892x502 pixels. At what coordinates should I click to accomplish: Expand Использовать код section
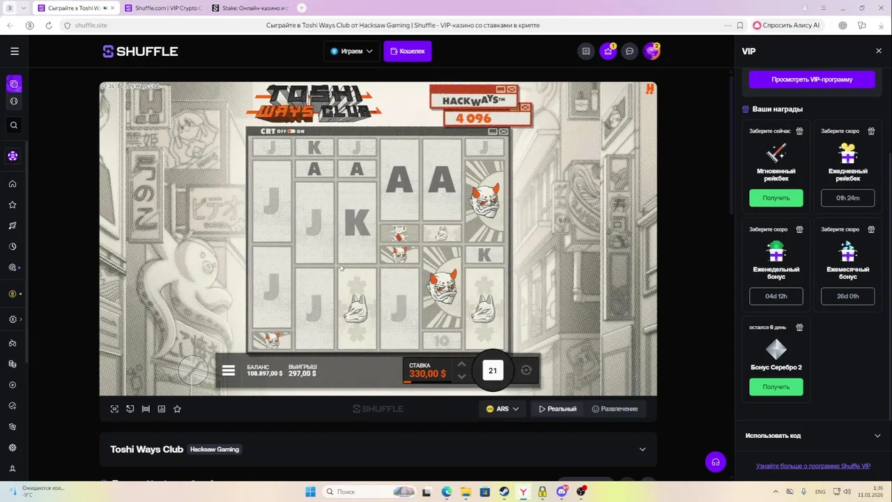[813, 436]
